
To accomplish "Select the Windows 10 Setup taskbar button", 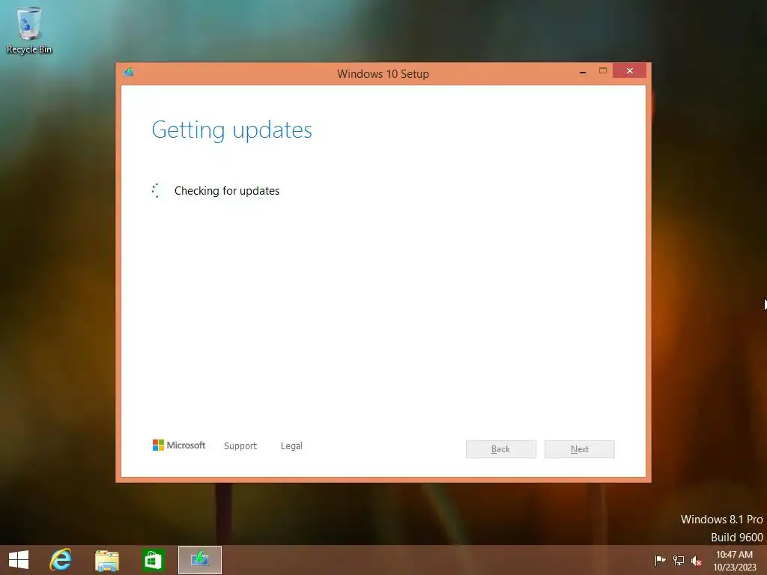I will coord(199,560).
